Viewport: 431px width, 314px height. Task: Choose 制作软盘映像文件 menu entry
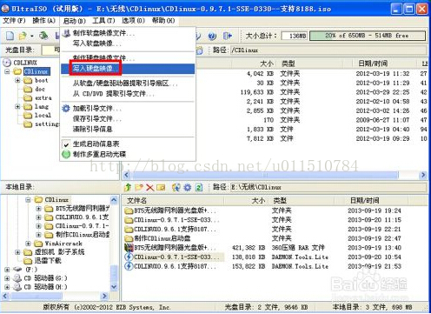point(128,33)
